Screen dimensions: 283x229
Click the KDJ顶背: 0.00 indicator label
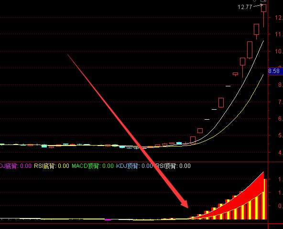[x=134, y=166]
